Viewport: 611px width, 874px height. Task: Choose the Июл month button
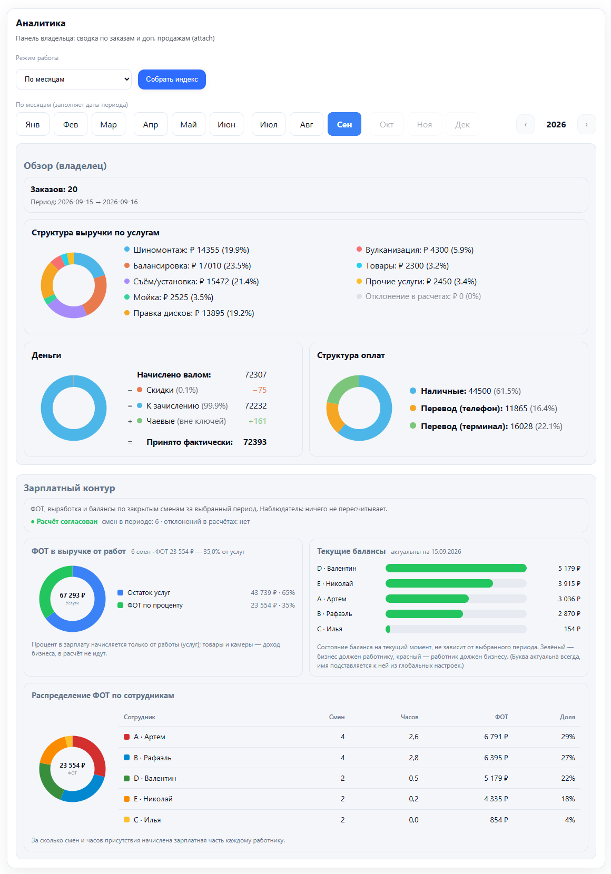point(269,124)
